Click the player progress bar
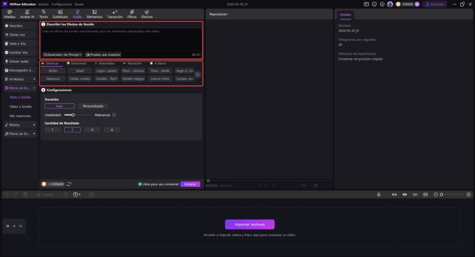This screenshot has height=257, width=475. [269, 180]
